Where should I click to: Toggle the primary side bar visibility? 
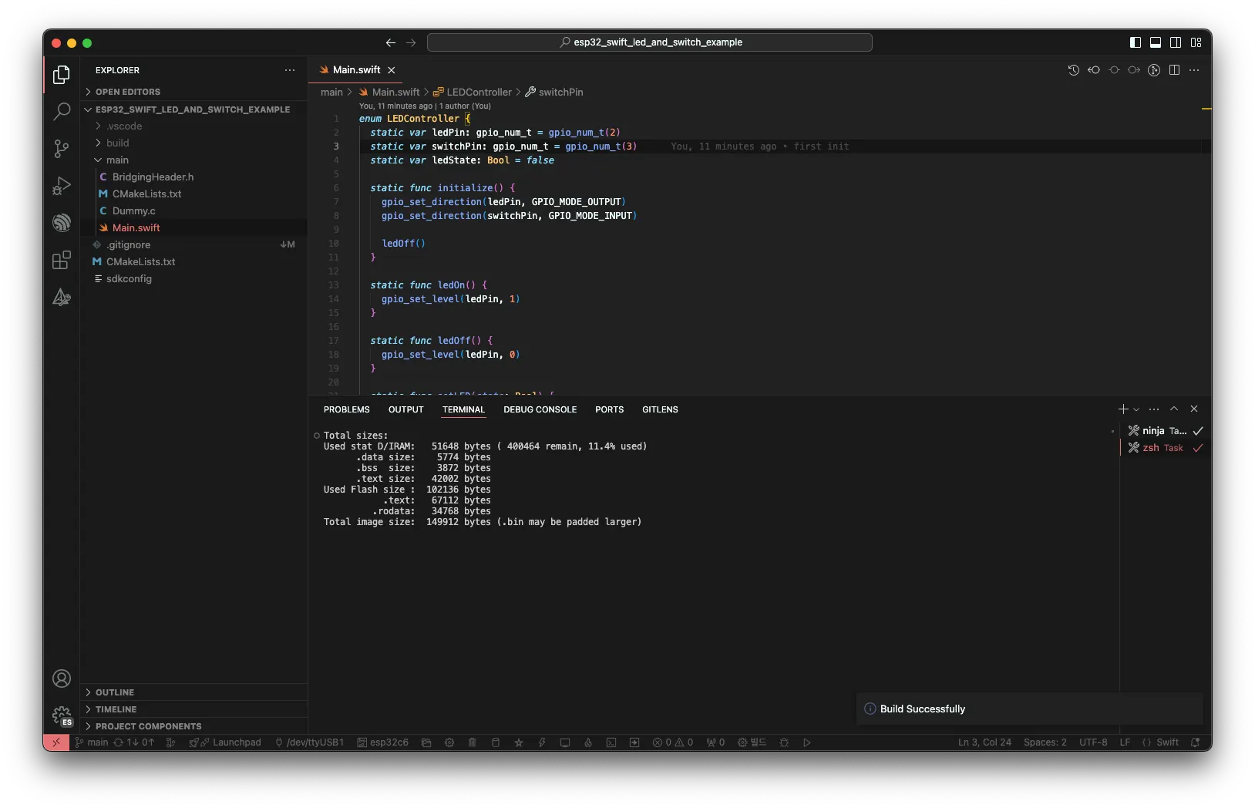coord(1135,42)
